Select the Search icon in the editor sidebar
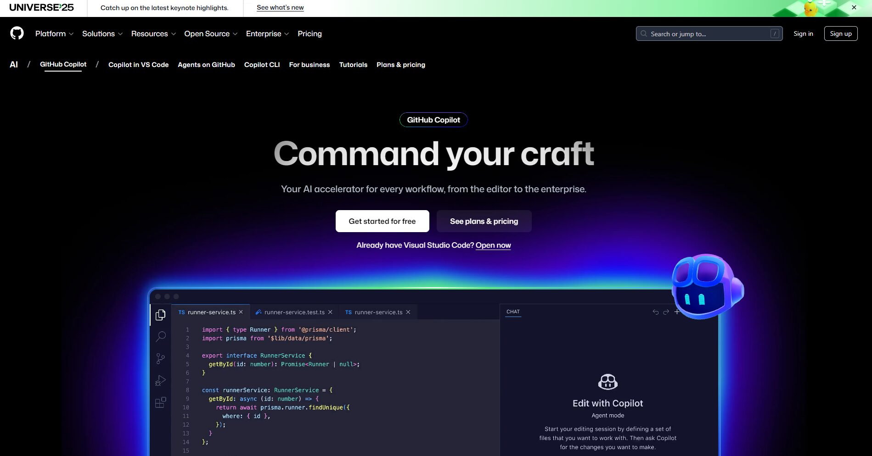The height and width of the screenshot is (456, 872). click(x=160, y=337)
